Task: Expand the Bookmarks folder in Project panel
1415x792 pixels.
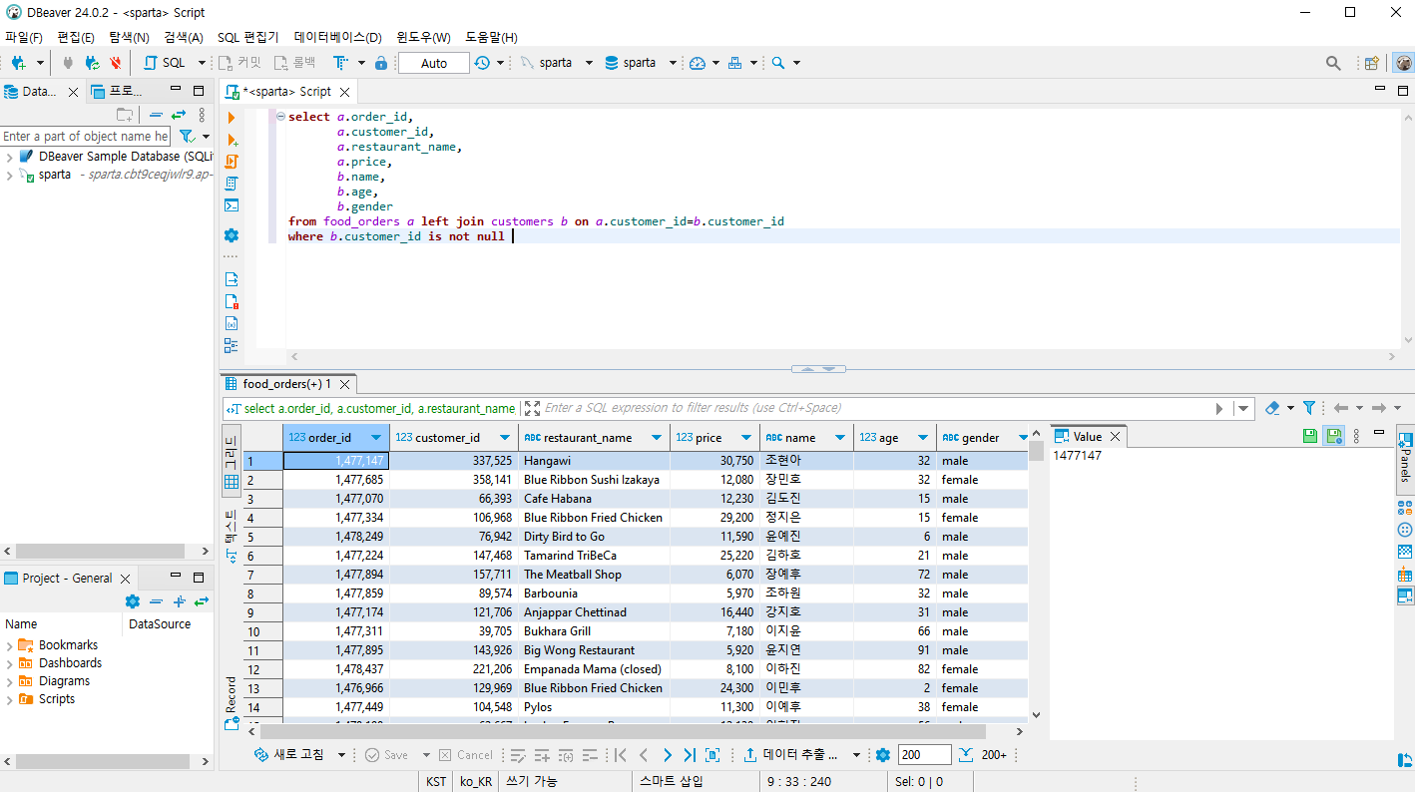Action: [x=9, y=645]
